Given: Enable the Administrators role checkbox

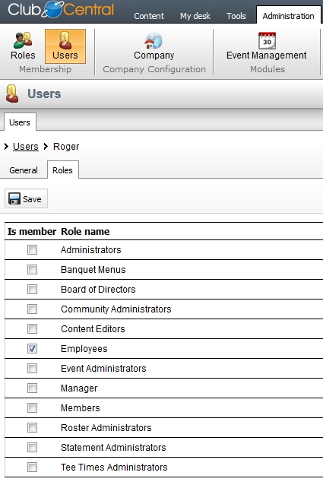Looking at the screenshot, I should [x=32, y=249].
